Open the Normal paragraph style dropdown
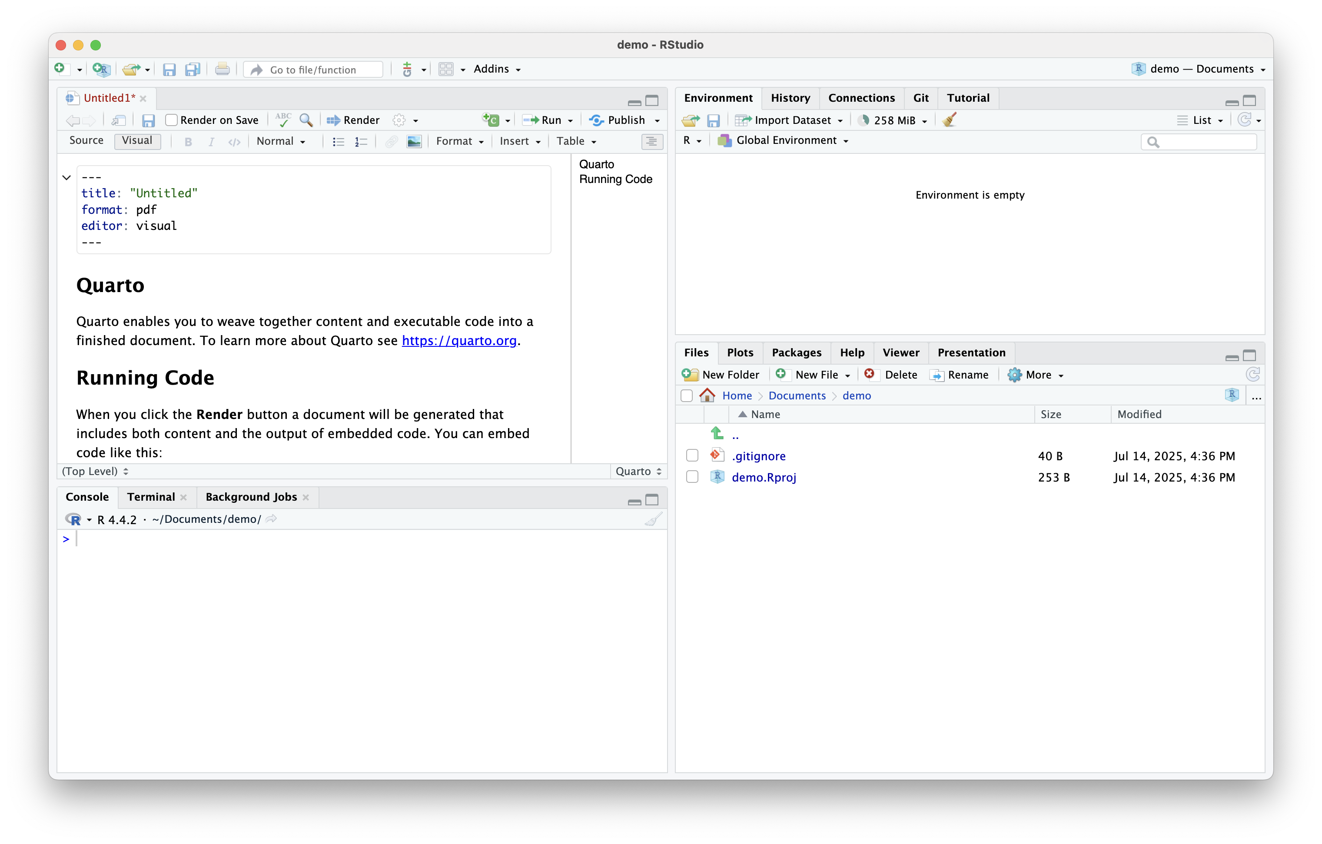The height and width of the screenshot is (844, 1322). click(281, 142)
